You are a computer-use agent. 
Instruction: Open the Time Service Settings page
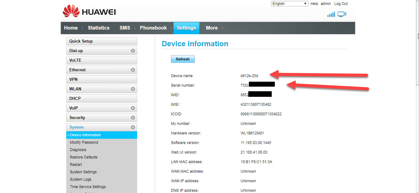[x=88, y=187]
